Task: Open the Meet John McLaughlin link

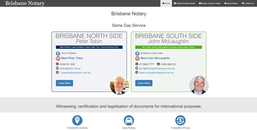Action: 155,58
